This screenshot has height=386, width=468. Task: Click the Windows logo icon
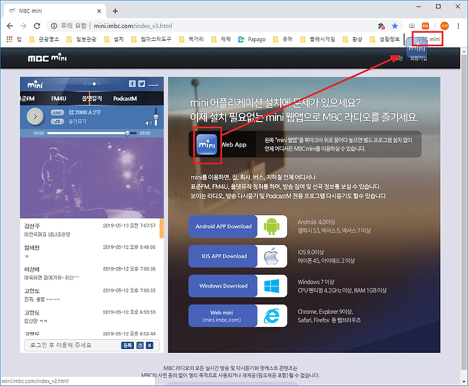(272, 286)
